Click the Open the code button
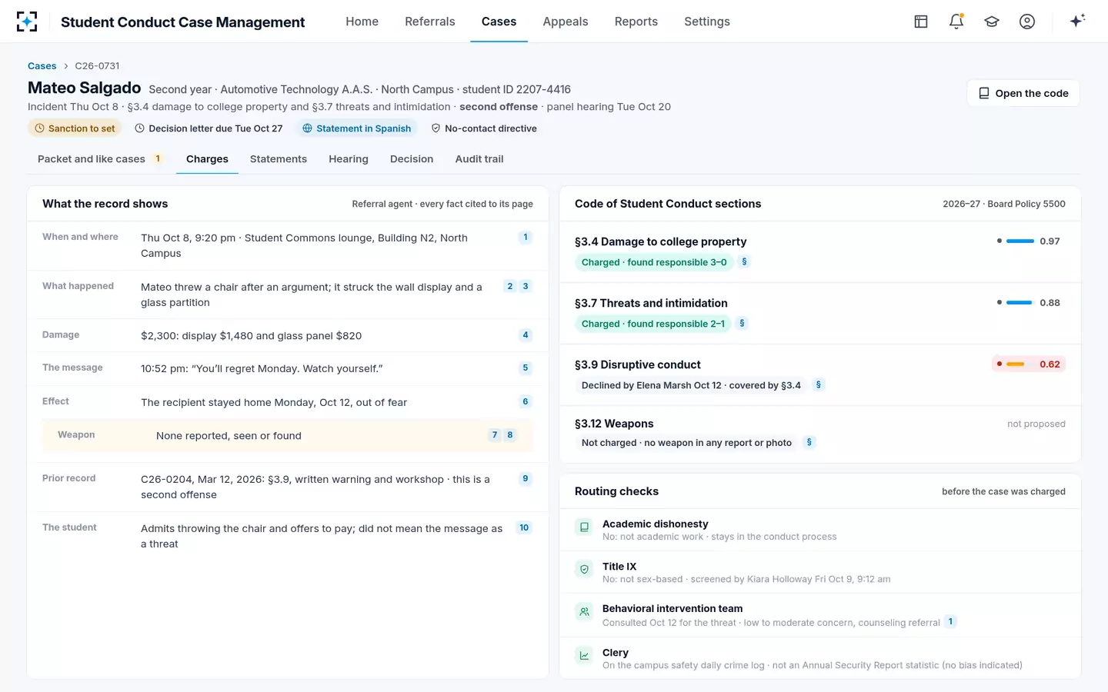Viewport: 1108px width, 692px height. tap(1023, 93)
